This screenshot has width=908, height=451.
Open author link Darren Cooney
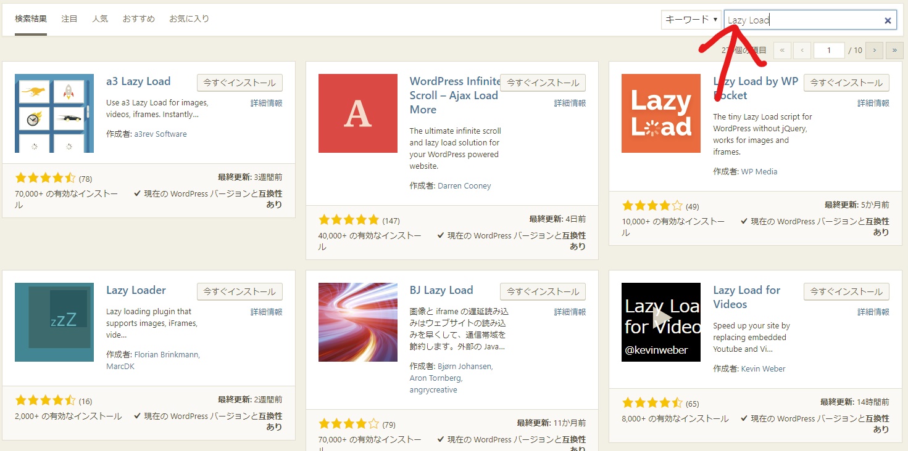pyautogui.click(x=464, y=185)
